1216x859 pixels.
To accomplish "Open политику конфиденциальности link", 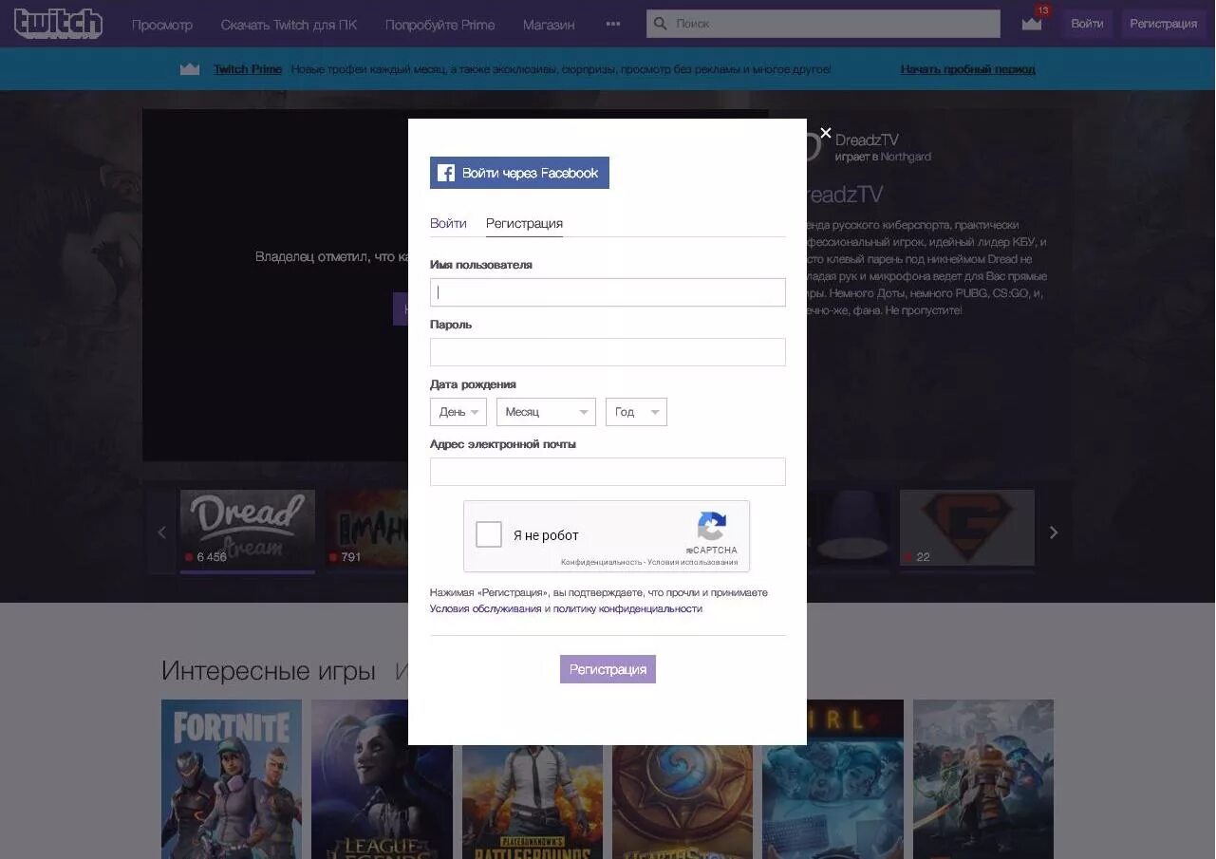I will click(x=627, y=608).
